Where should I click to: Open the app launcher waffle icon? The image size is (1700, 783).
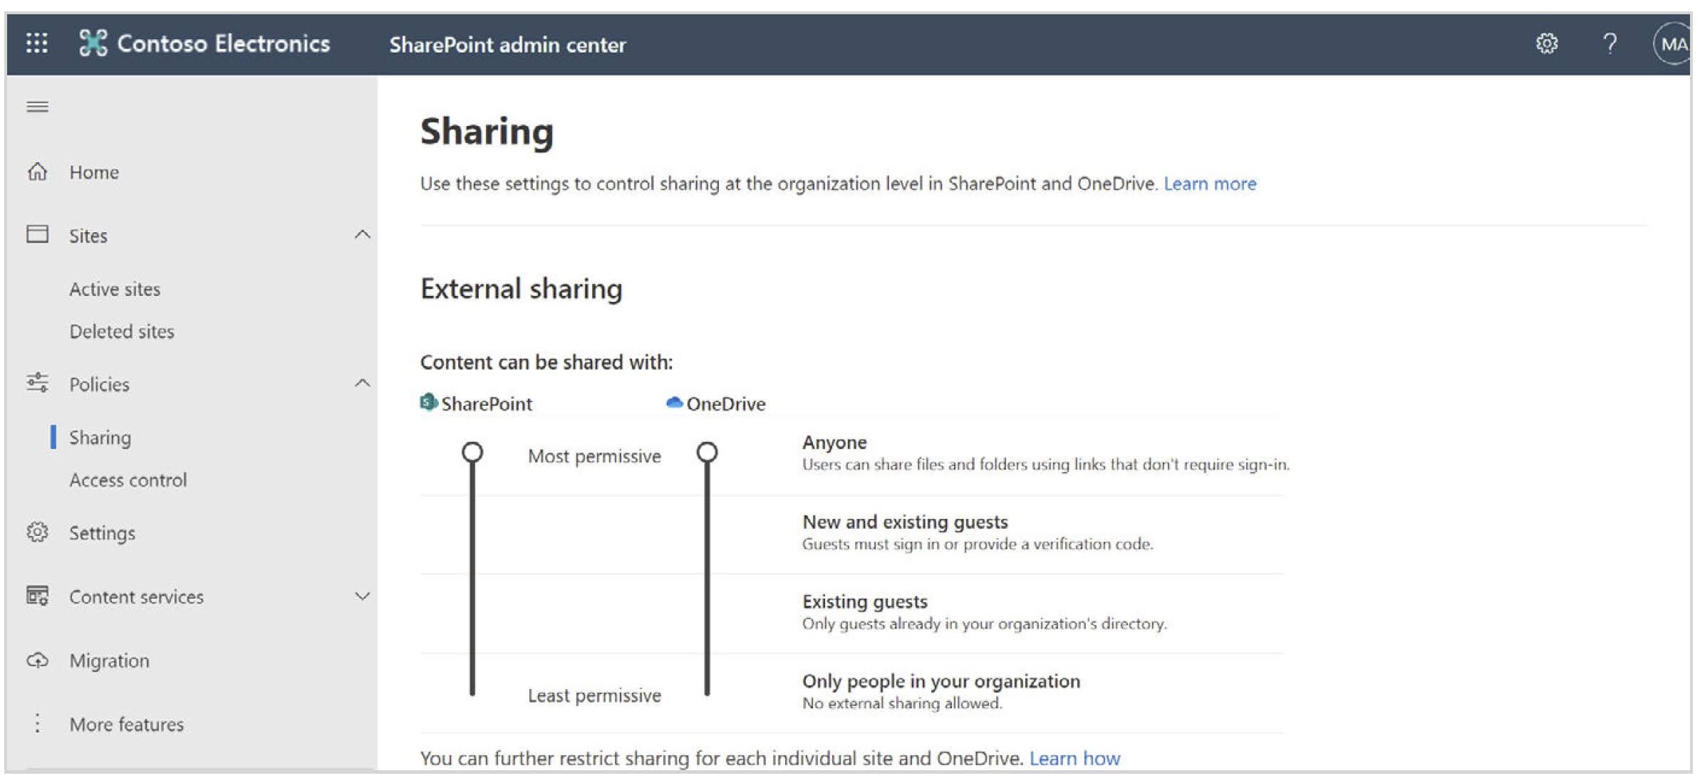click(x=37, y=43)
